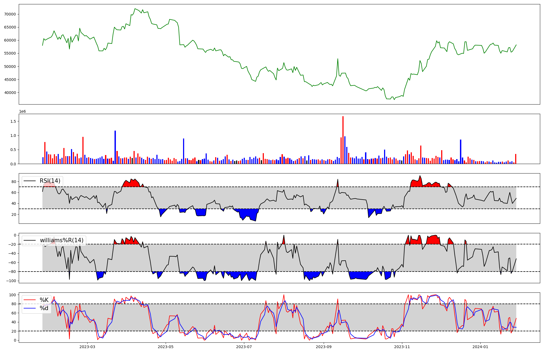544x353 pixels.
Task: Click the %d legend entry text
Action: pos(44,308)
